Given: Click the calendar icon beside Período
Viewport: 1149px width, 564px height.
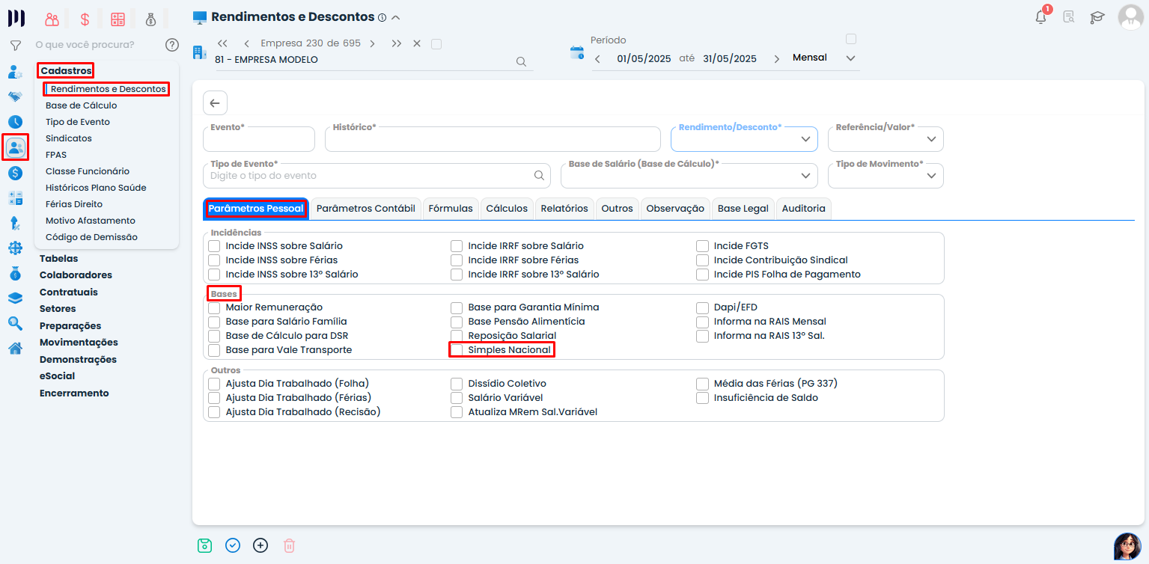Looking at the screenshot, I should [576, 52].
